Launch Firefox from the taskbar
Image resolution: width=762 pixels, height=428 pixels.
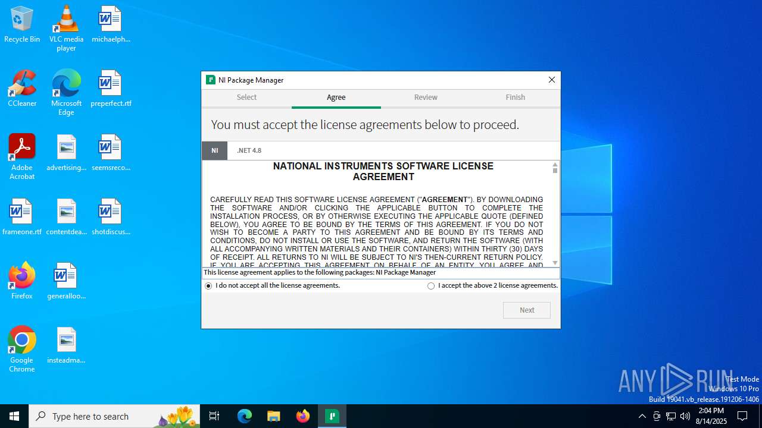click(x=303, y=416)
